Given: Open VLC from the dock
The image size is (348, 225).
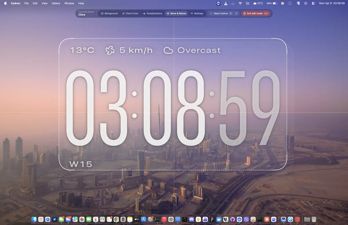Looking at the screenshot, I should click(x=253, y=219).
